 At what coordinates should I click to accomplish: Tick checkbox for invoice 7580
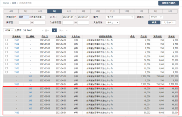(7, 72)
